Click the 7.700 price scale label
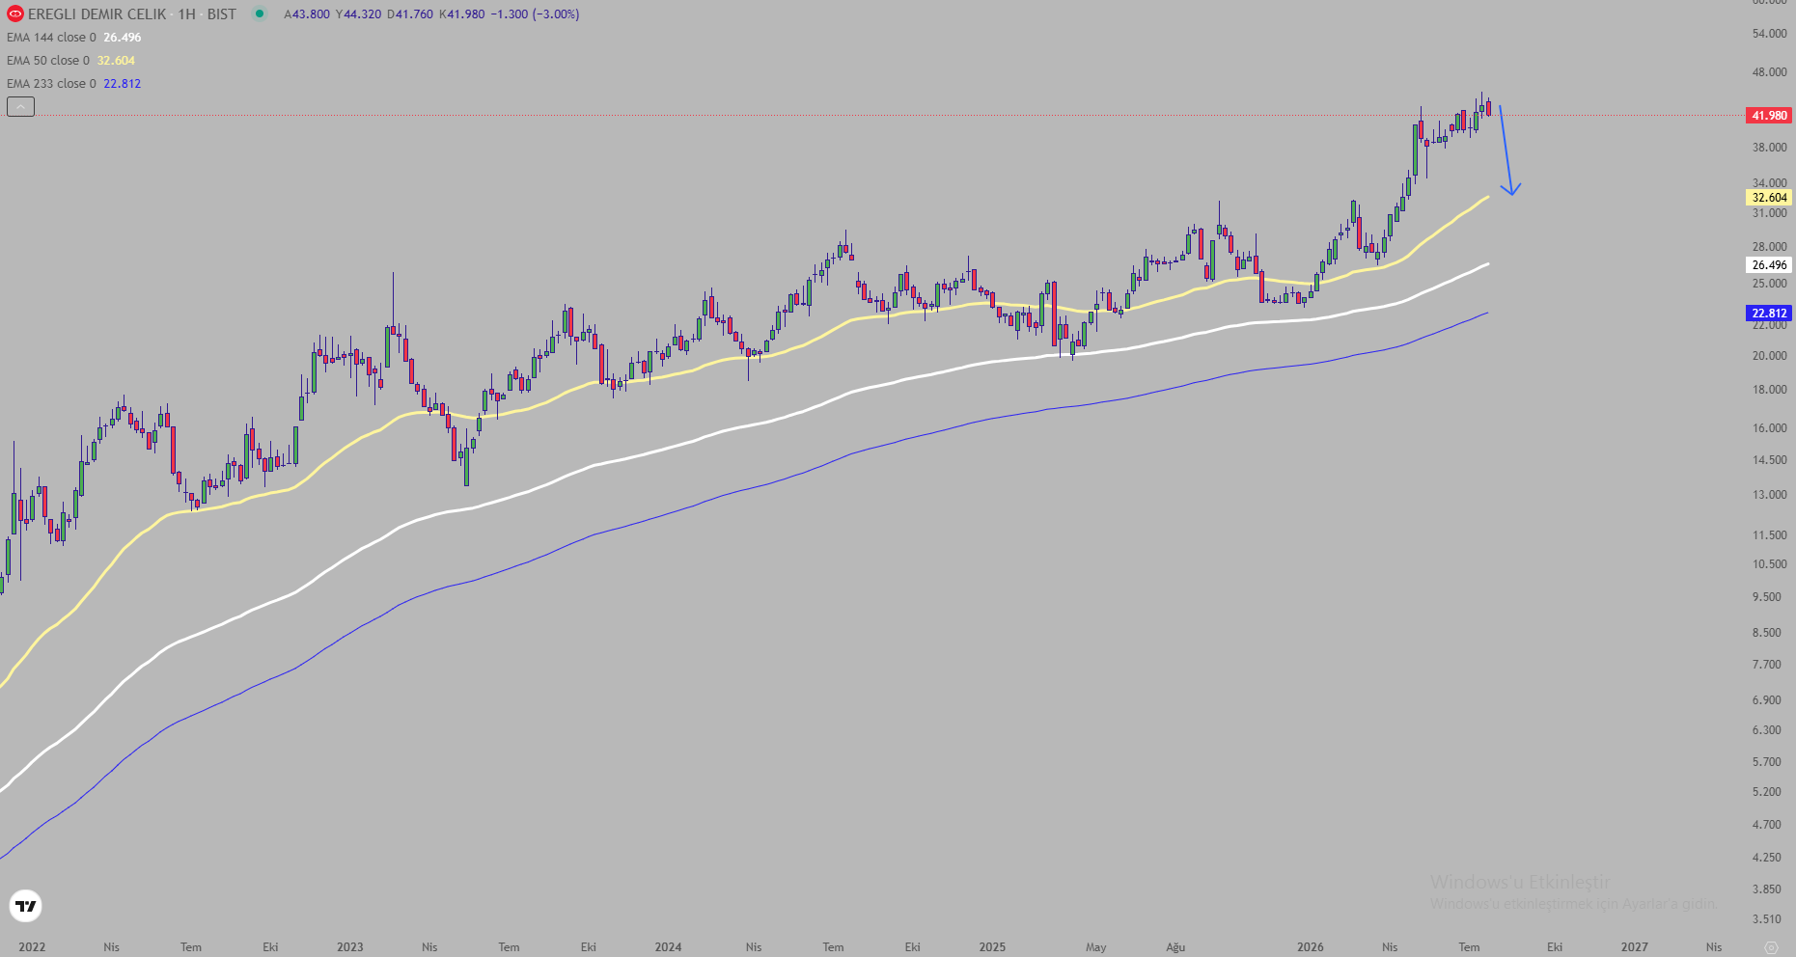 [x=1767, y=665]
